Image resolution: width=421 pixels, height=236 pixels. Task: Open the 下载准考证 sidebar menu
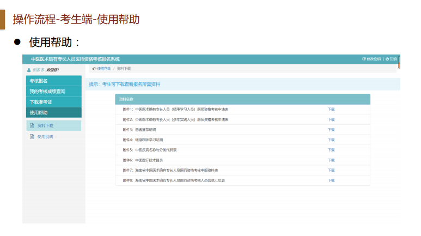(53, 102)
